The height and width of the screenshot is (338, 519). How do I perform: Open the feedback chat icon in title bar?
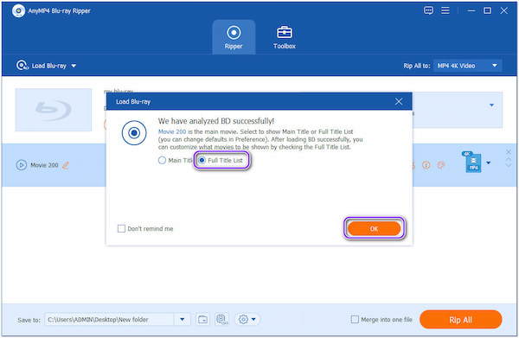[428, 10]
